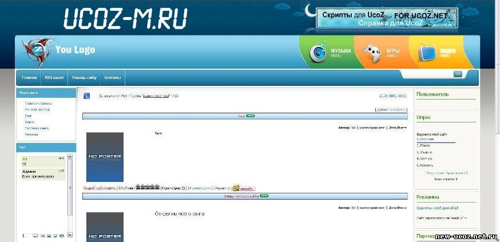The height and width of the screenshot is (242, 500).
Task: Select poll option Отлично
Action: click(426, 138)
